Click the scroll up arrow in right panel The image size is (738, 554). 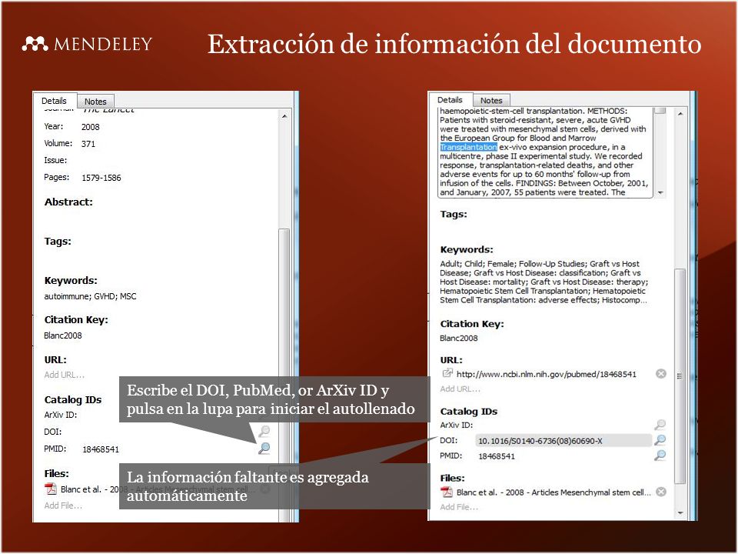[680, 114]
